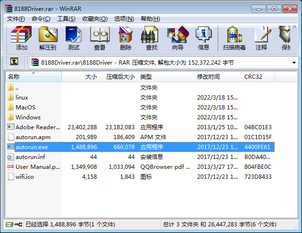This screenshot has height=233, width=302.
Task: Sort by 名称 column header
Action: (34, 77)
